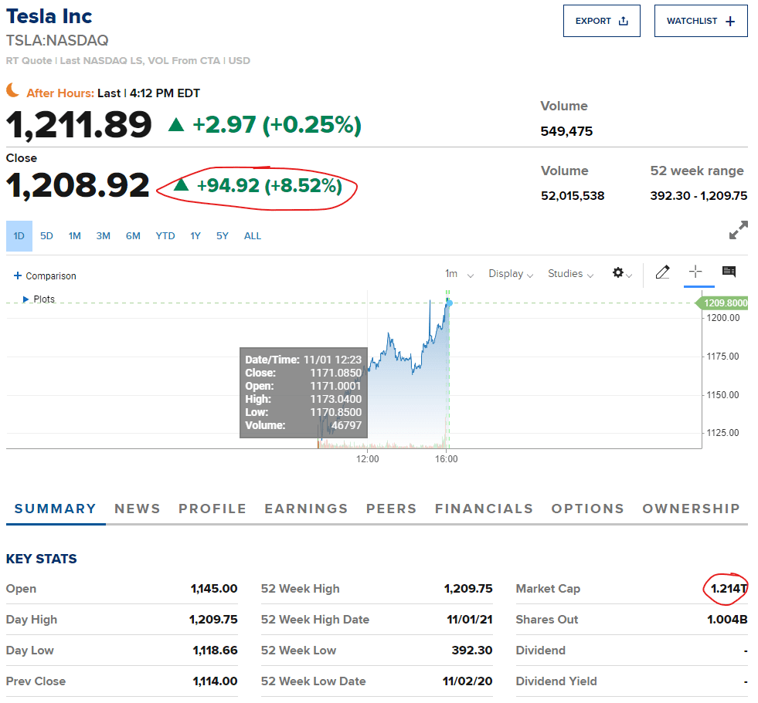
Task: Open the 1m interval dropdown
Action: 459,274
